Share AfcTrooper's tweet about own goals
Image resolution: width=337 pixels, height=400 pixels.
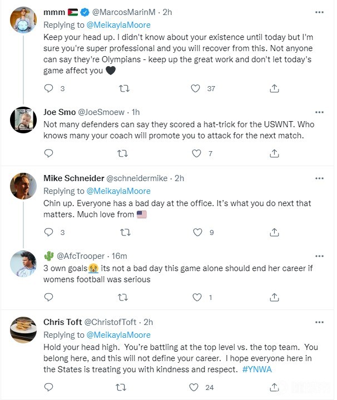click(274, 298)
